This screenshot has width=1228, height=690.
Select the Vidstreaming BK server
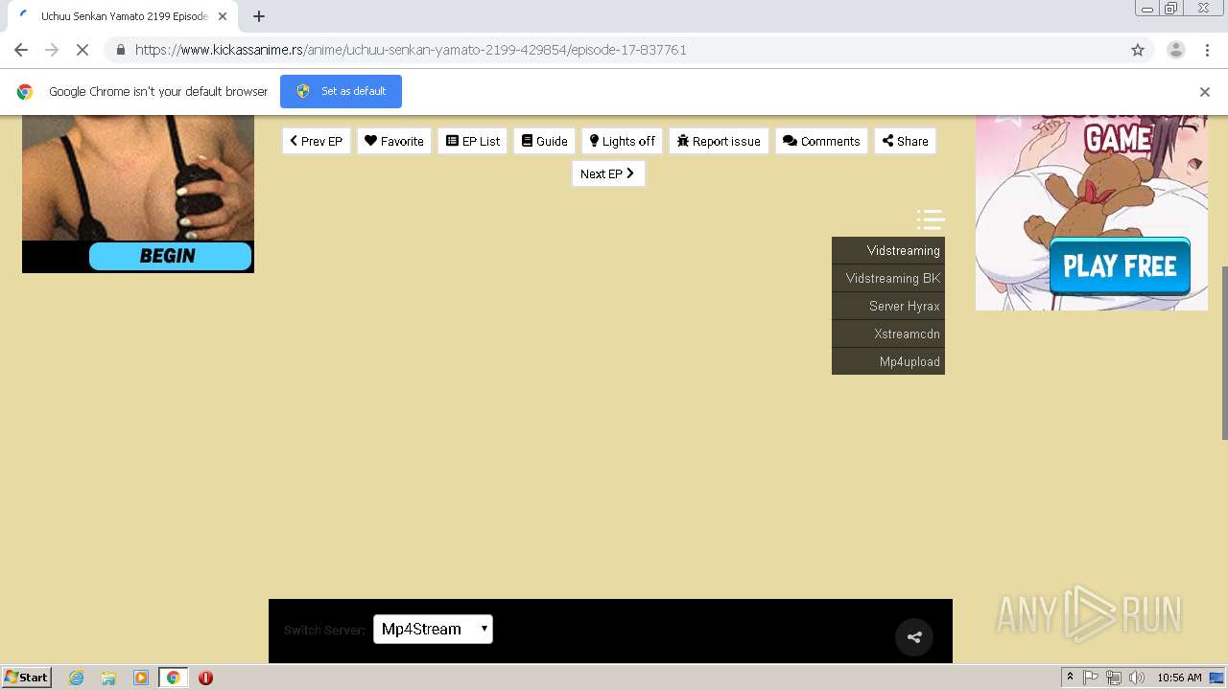point(888,278)
